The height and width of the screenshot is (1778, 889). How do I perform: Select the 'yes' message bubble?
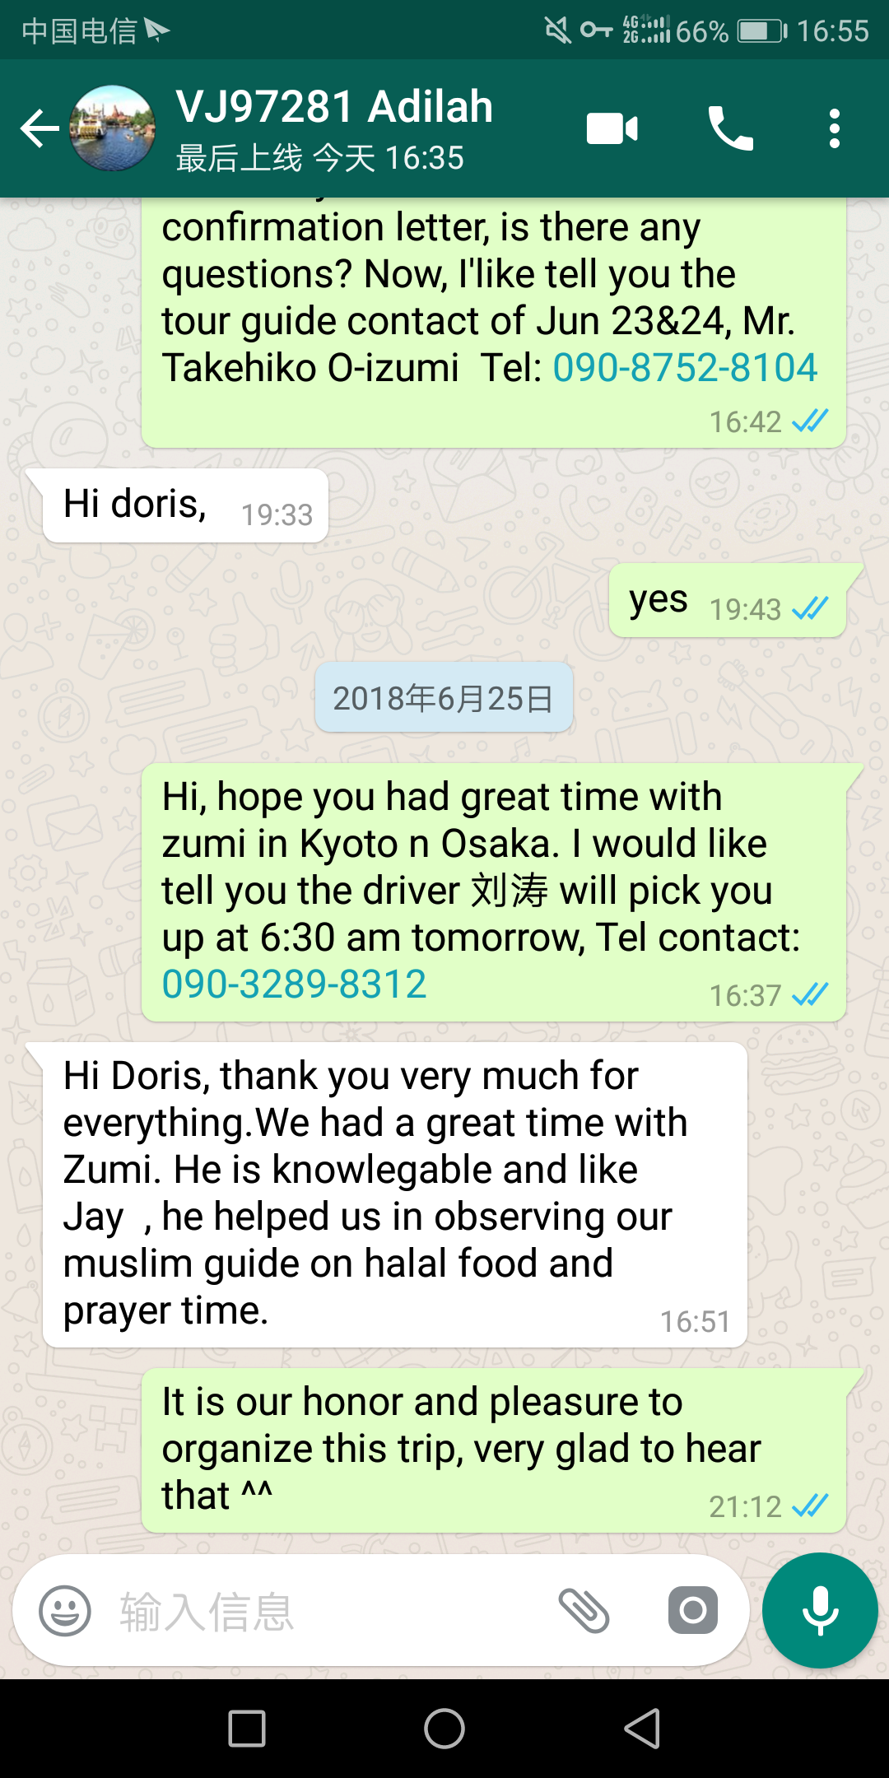click(x=728, y=601)
